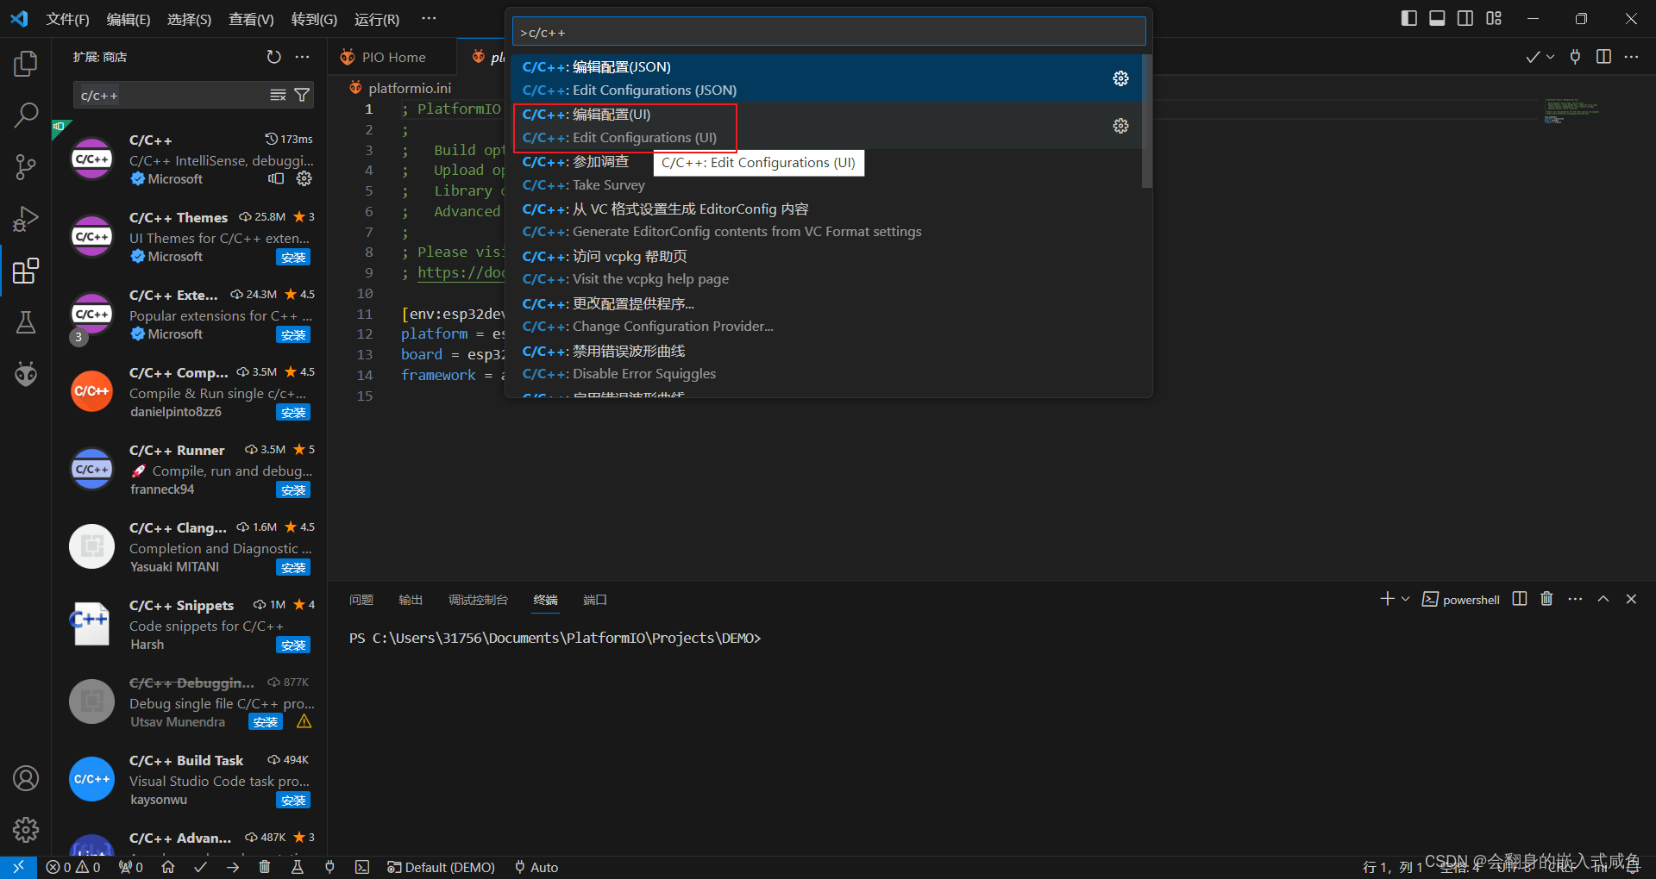Refresh the extensions marketplace list
The width and height of the screenshot is (1656, 879).
[273, 57]
